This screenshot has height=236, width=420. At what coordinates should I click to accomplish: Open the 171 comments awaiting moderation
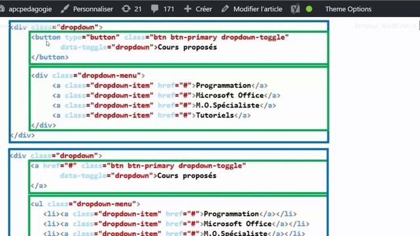point(169,9)
